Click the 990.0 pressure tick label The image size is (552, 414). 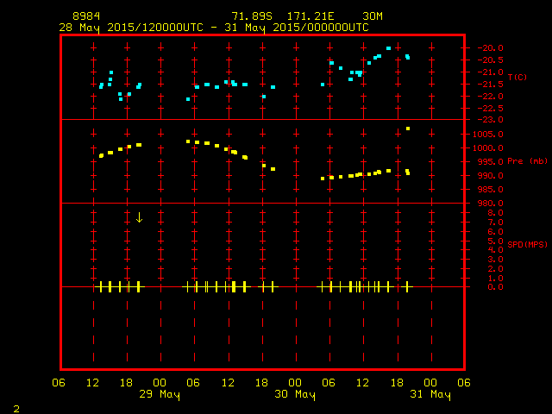point(490,176)
